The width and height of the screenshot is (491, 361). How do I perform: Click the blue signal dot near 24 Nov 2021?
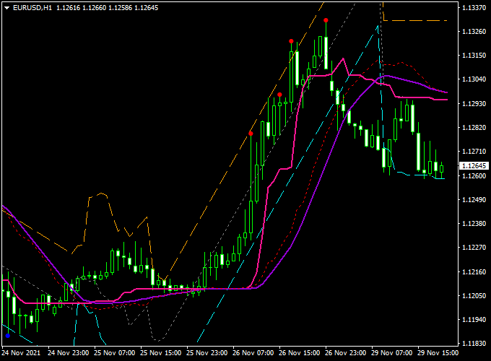pos(8,336)
